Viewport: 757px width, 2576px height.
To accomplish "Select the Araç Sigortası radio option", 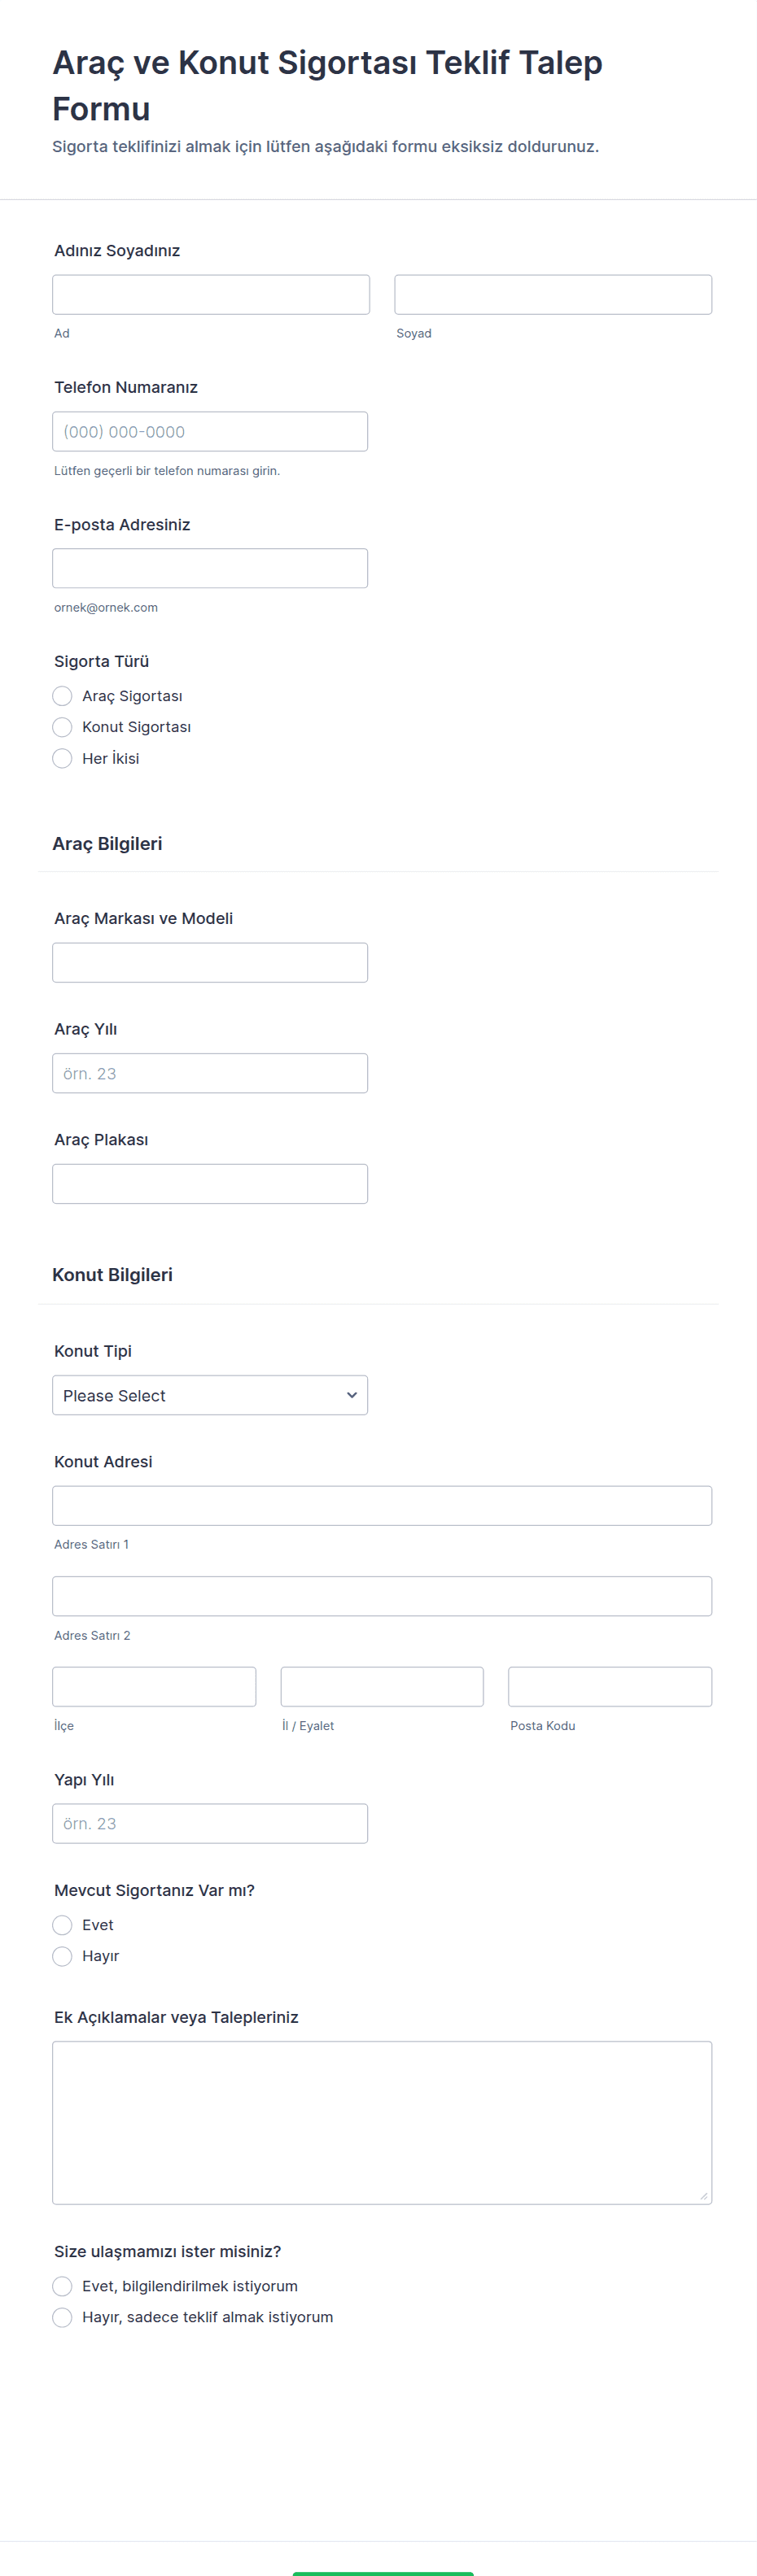I will pyautogui.click(x=62, y=696).
